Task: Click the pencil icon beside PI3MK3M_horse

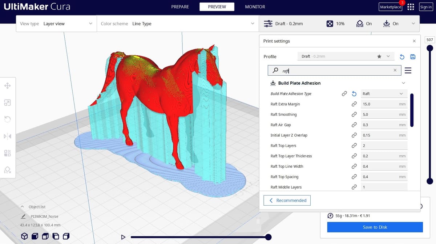Action: (x=23, y=216)
